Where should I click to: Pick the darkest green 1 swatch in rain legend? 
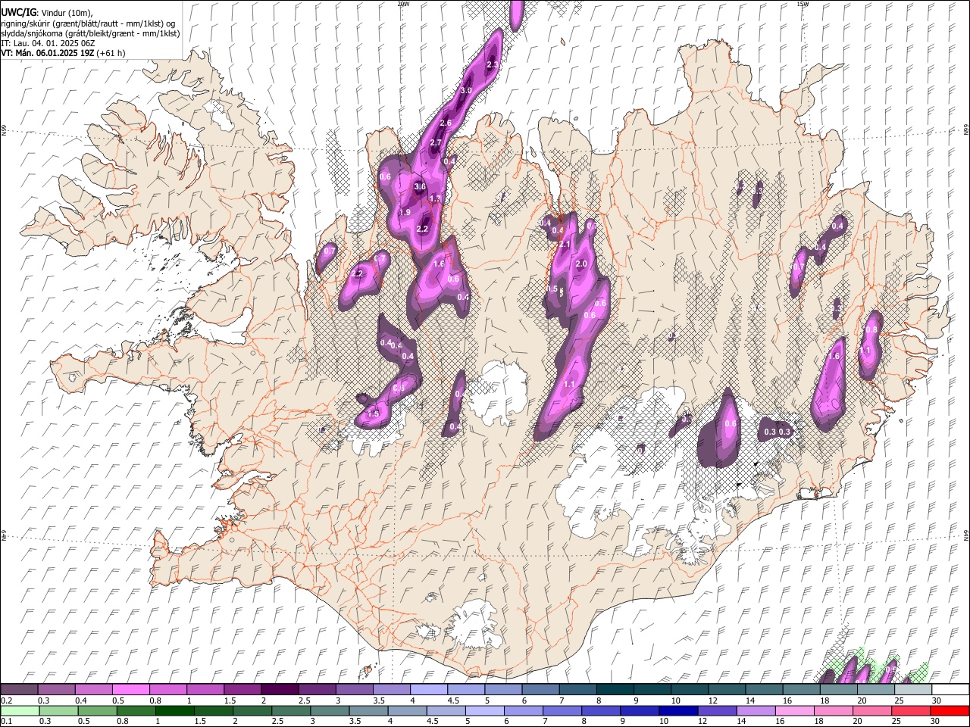(175, 710)
